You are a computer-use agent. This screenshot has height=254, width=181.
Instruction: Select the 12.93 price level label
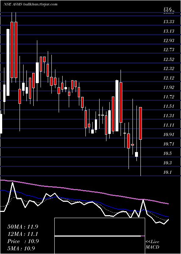(x=169, y=40)
